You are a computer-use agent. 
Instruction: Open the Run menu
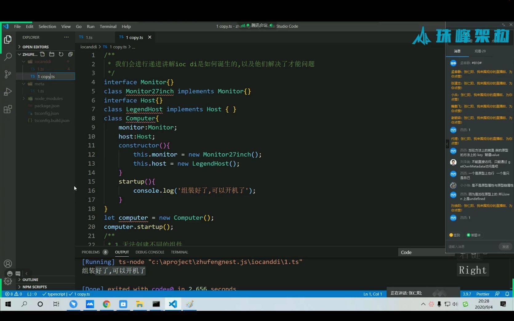click(x=90, y=26)
